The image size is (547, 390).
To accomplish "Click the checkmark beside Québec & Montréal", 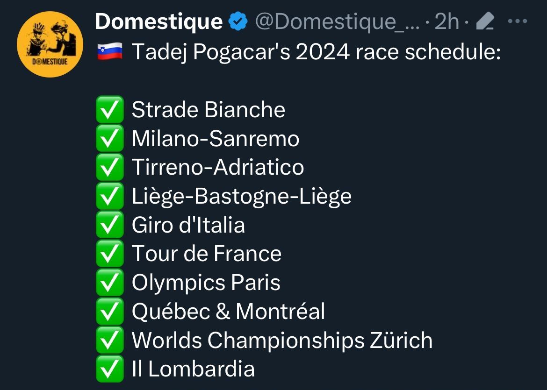I will [110, 312].
